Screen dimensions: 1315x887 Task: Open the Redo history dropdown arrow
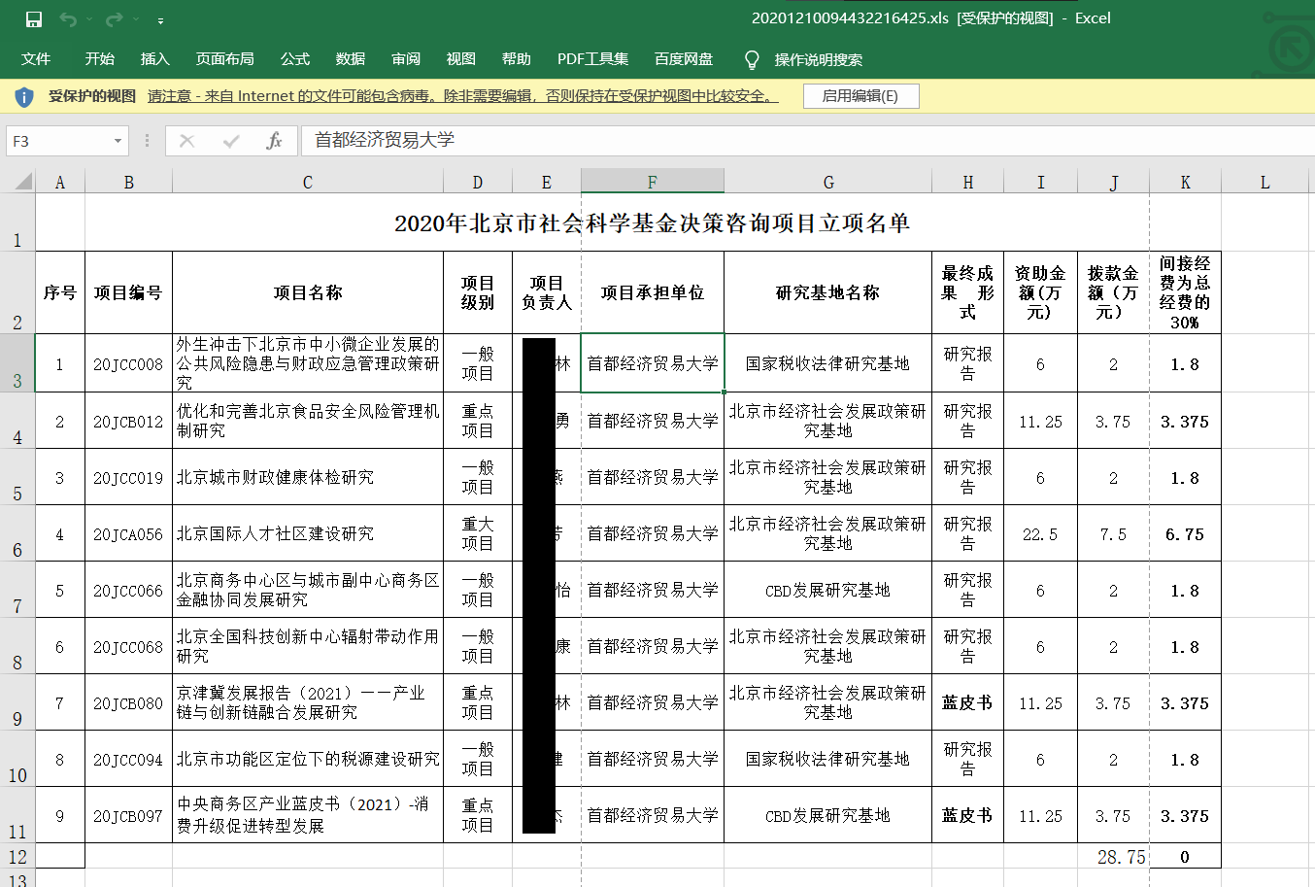136,19
